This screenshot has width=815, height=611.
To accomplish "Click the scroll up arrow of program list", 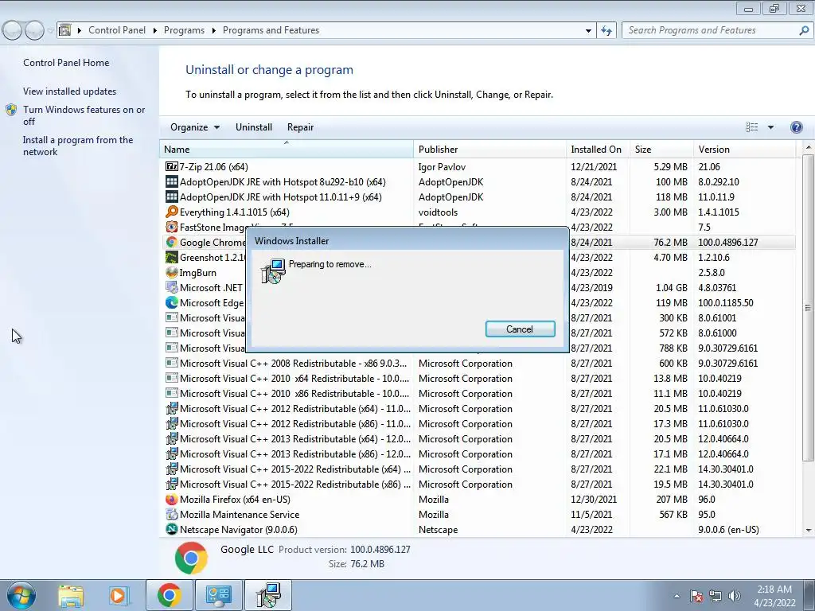I will 808,148.
